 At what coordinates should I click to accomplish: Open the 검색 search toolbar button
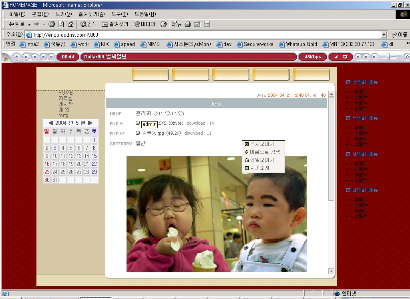click(88, 24)
